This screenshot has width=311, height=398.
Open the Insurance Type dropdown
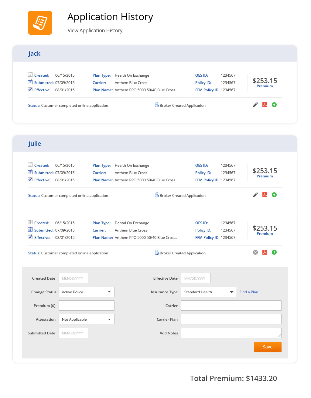click(x=209, y=292)
